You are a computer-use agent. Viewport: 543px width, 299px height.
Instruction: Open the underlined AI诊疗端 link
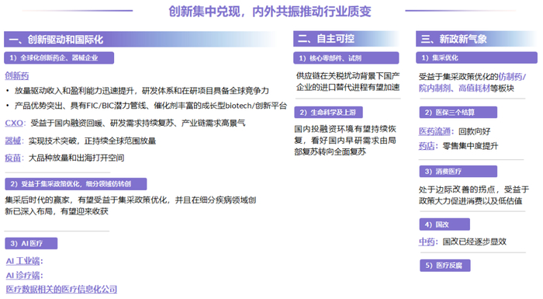tap(22, 276)
